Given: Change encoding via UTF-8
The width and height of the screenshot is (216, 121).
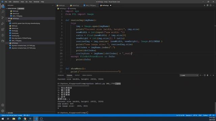Looking at the screenshot, I should pos(195,115).
